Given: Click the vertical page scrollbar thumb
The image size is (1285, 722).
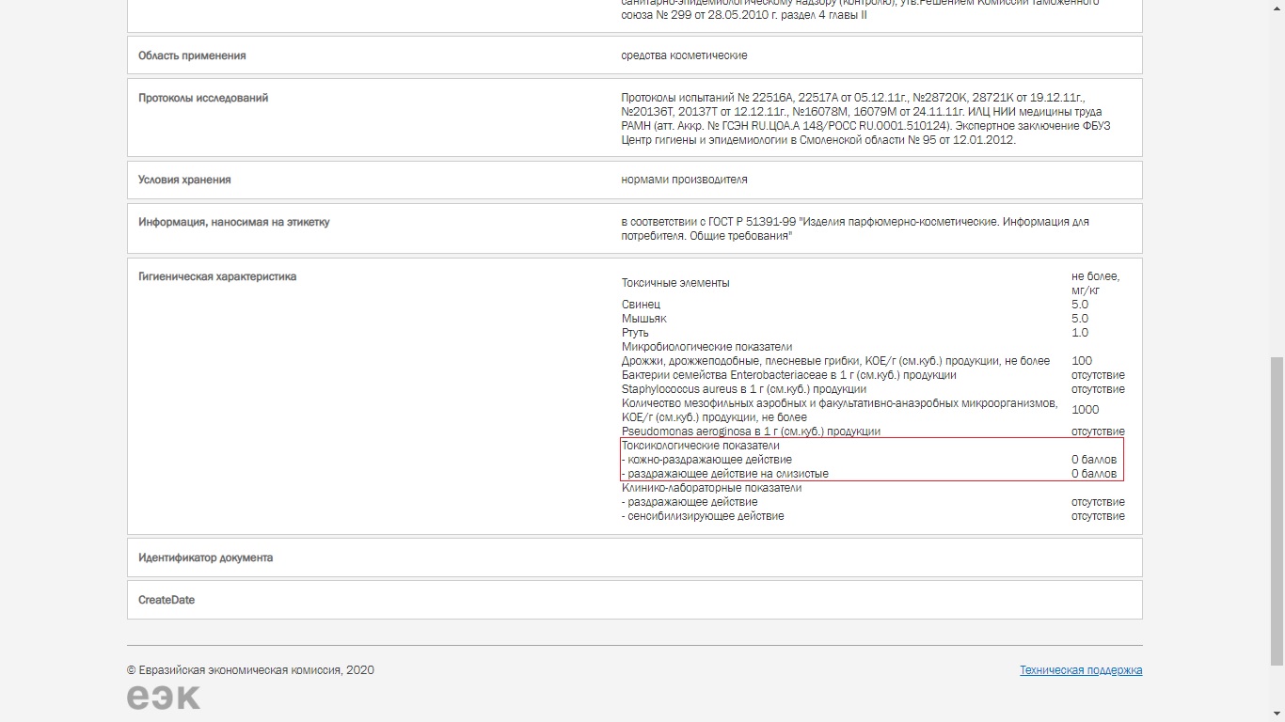Looking at the screenshot, I should click(x=1277, y=510).
